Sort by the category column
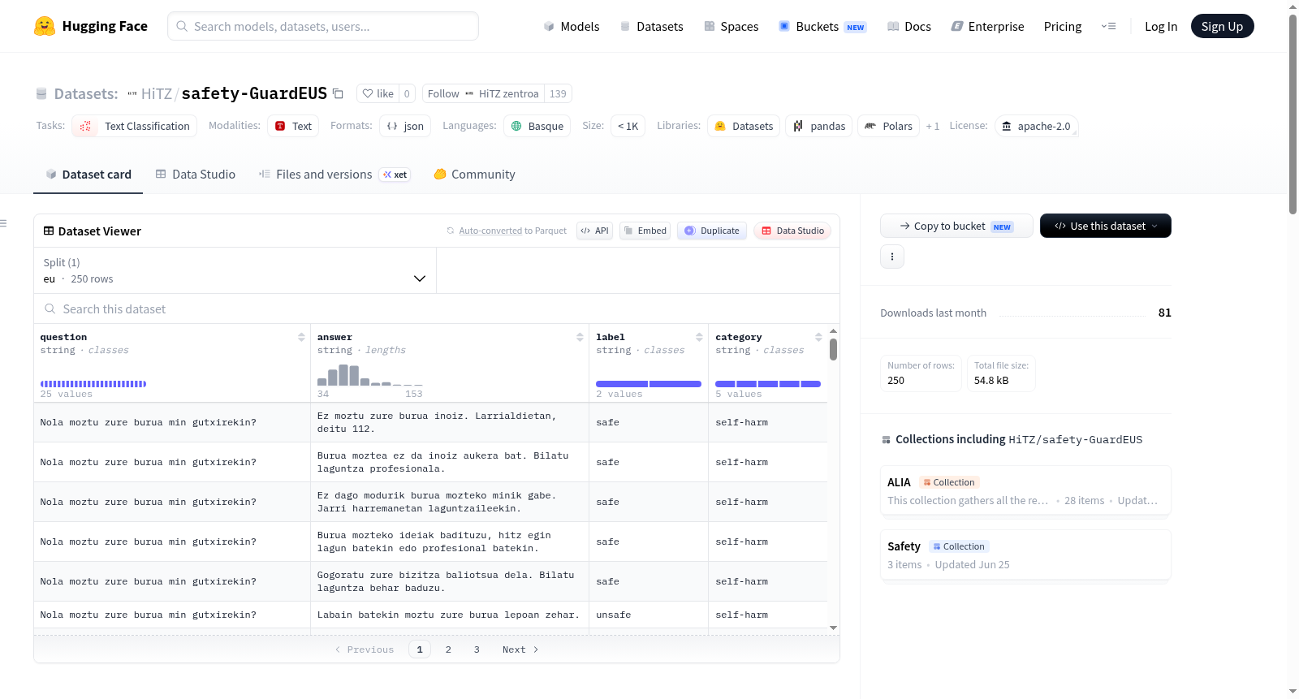1299x699 pixels. coord(818,337)
